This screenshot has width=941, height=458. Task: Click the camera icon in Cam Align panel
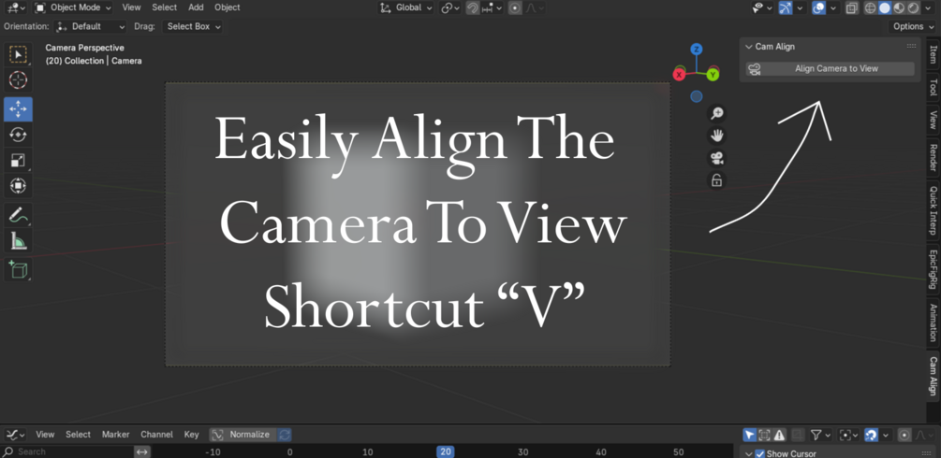pos(755,69)
